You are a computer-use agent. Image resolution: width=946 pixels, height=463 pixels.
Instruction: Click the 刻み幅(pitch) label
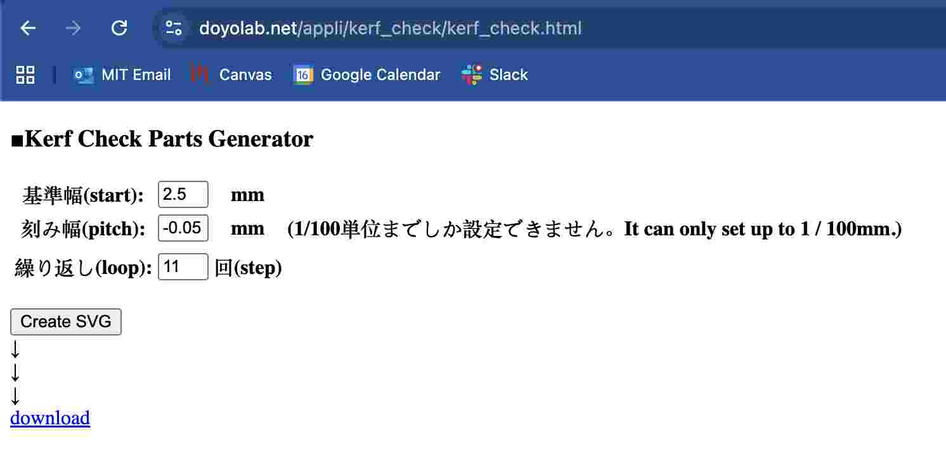[84, 229]
